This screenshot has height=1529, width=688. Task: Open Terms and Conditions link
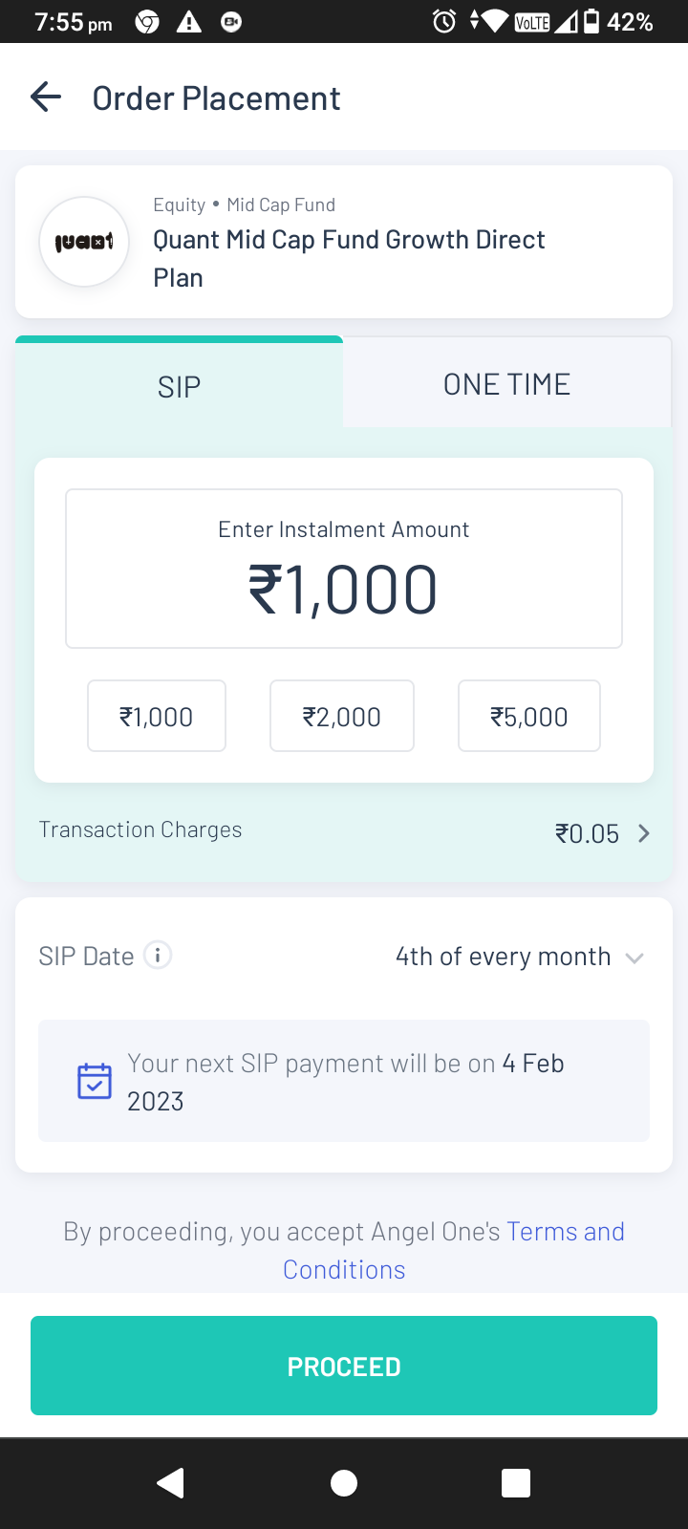(565, 1232)
